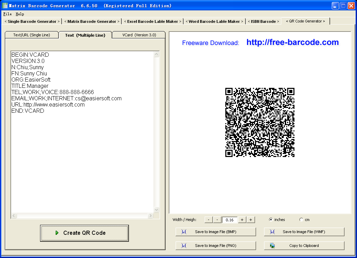357x258 pixels.
Task: Click the disk icon beside Save PNG
Action: [x=184, y=246]
